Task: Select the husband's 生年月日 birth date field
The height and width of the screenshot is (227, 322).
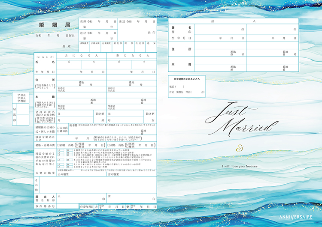Action: 82,72
